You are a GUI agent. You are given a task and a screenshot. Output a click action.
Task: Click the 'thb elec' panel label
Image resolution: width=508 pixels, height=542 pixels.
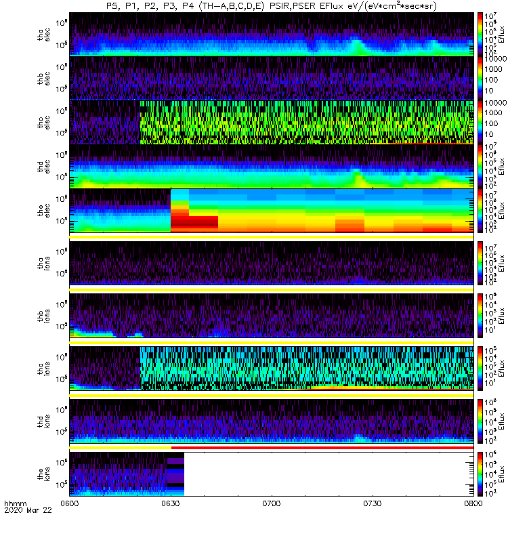point(43,79)
